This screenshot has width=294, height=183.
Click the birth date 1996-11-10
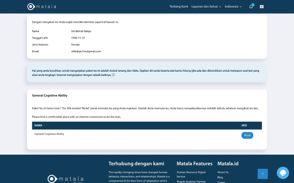78,38
